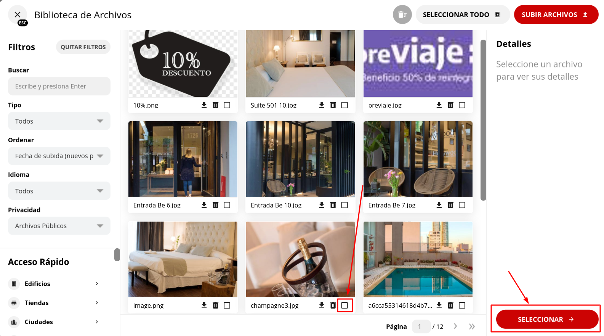Download the Entrada Be 10.jpg image
Screen dimensions: 604x336
(322, 205)
